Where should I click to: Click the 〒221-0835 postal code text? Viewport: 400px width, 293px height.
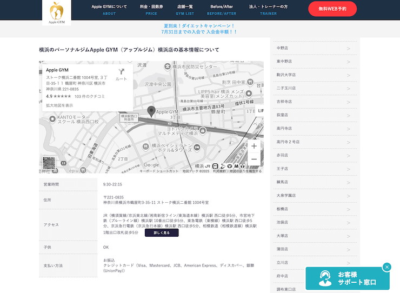114,197
